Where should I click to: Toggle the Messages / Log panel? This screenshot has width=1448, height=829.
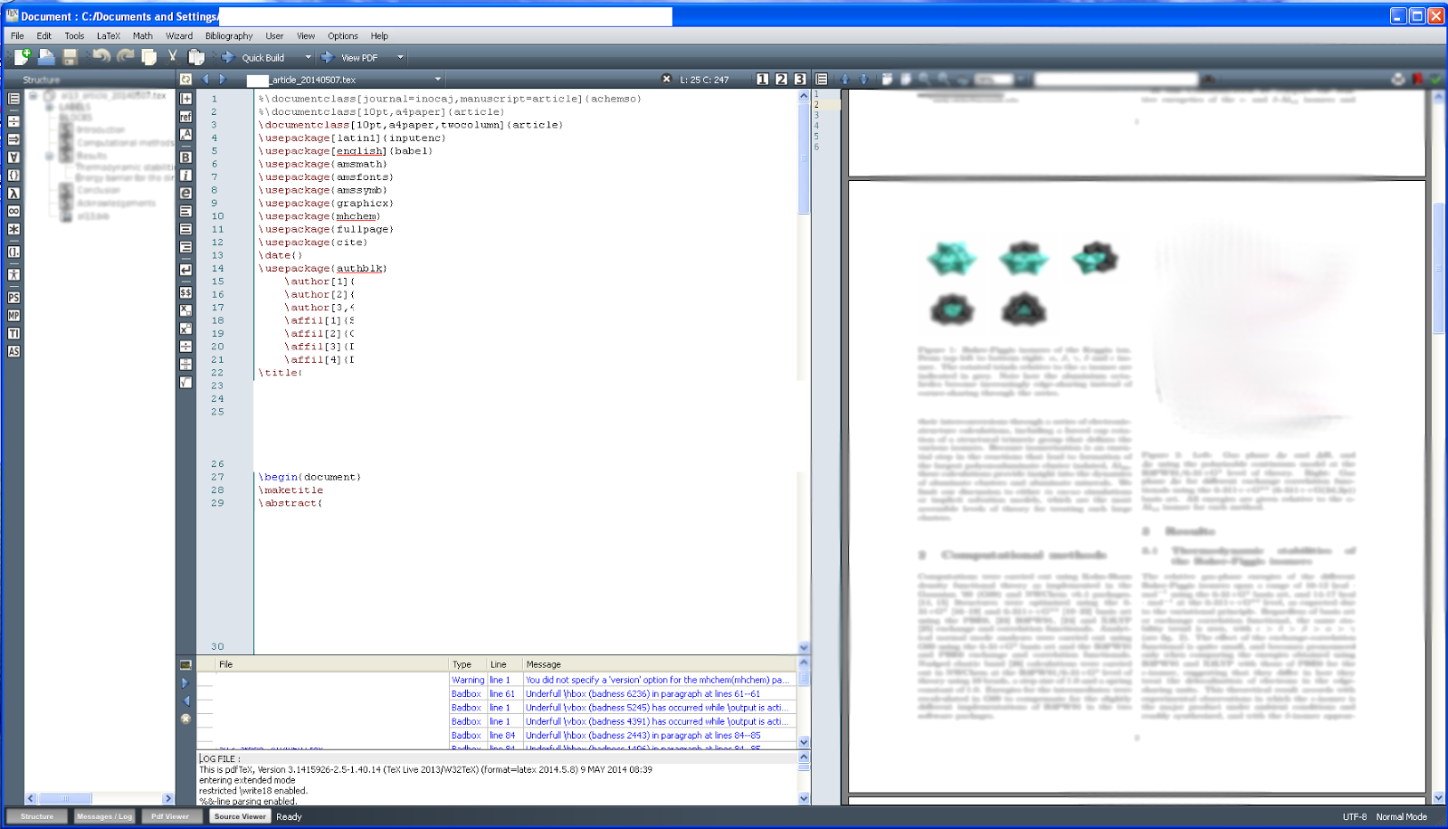pyautogui.click(x=103, y=816)
